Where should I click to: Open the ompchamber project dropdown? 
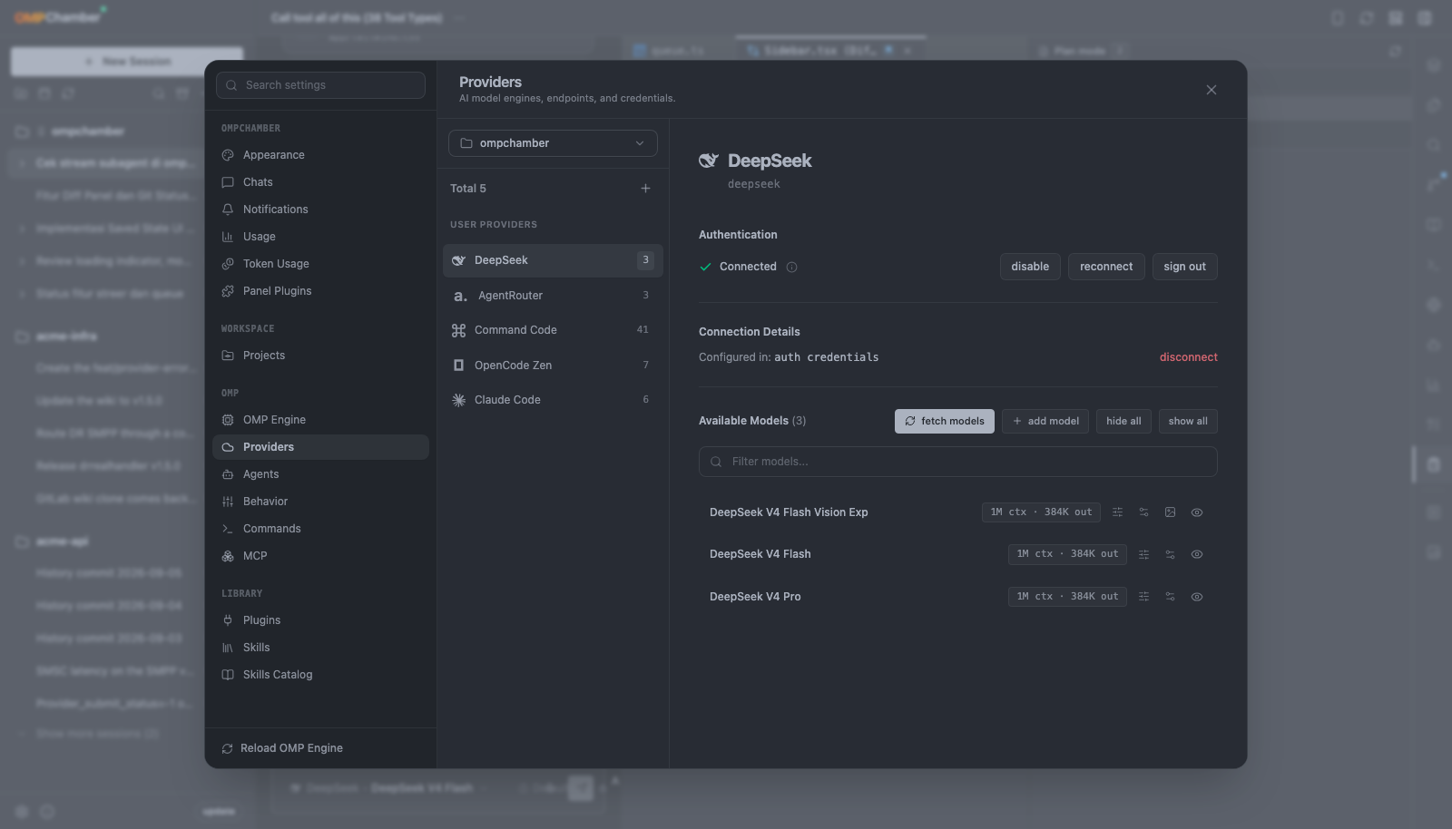coord(553,143)
